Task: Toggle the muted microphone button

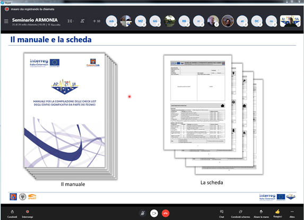Action: [x=143, y=214]
